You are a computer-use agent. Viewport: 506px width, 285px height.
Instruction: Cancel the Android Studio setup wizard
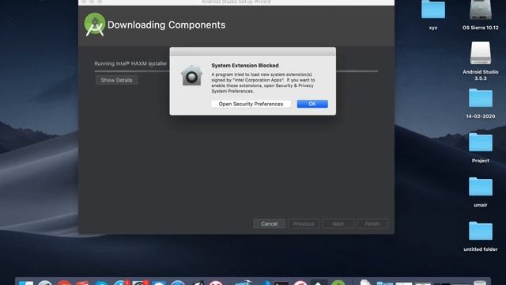click(x=269, y=223)
